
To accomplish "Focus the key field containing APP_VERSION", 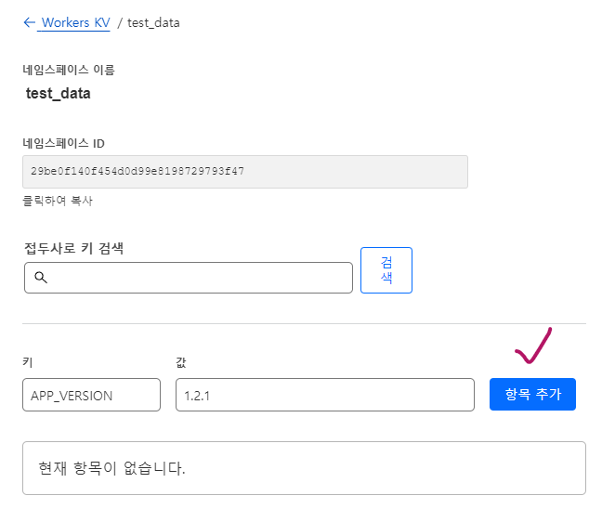I will (x=91, y=395).
